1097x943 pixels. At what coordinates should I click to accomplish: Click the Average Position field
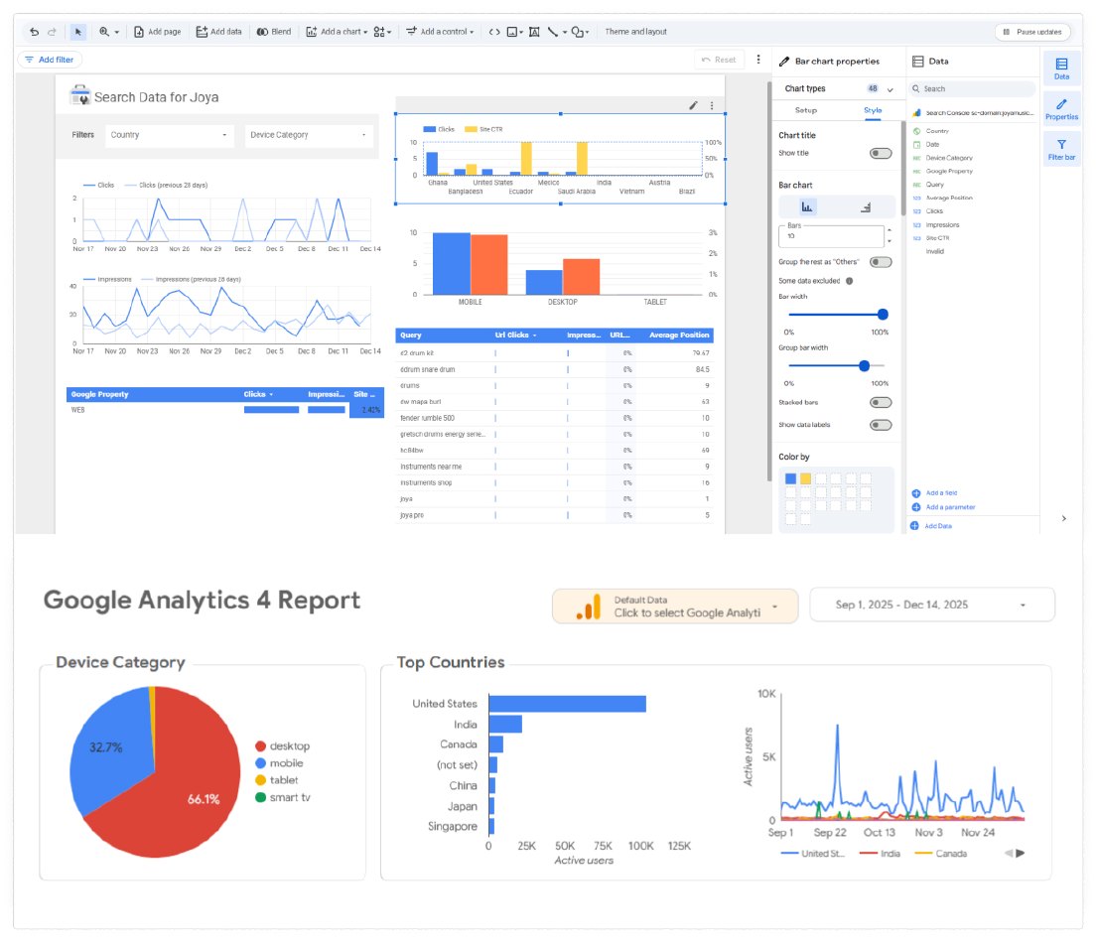(x=949, y=198)
